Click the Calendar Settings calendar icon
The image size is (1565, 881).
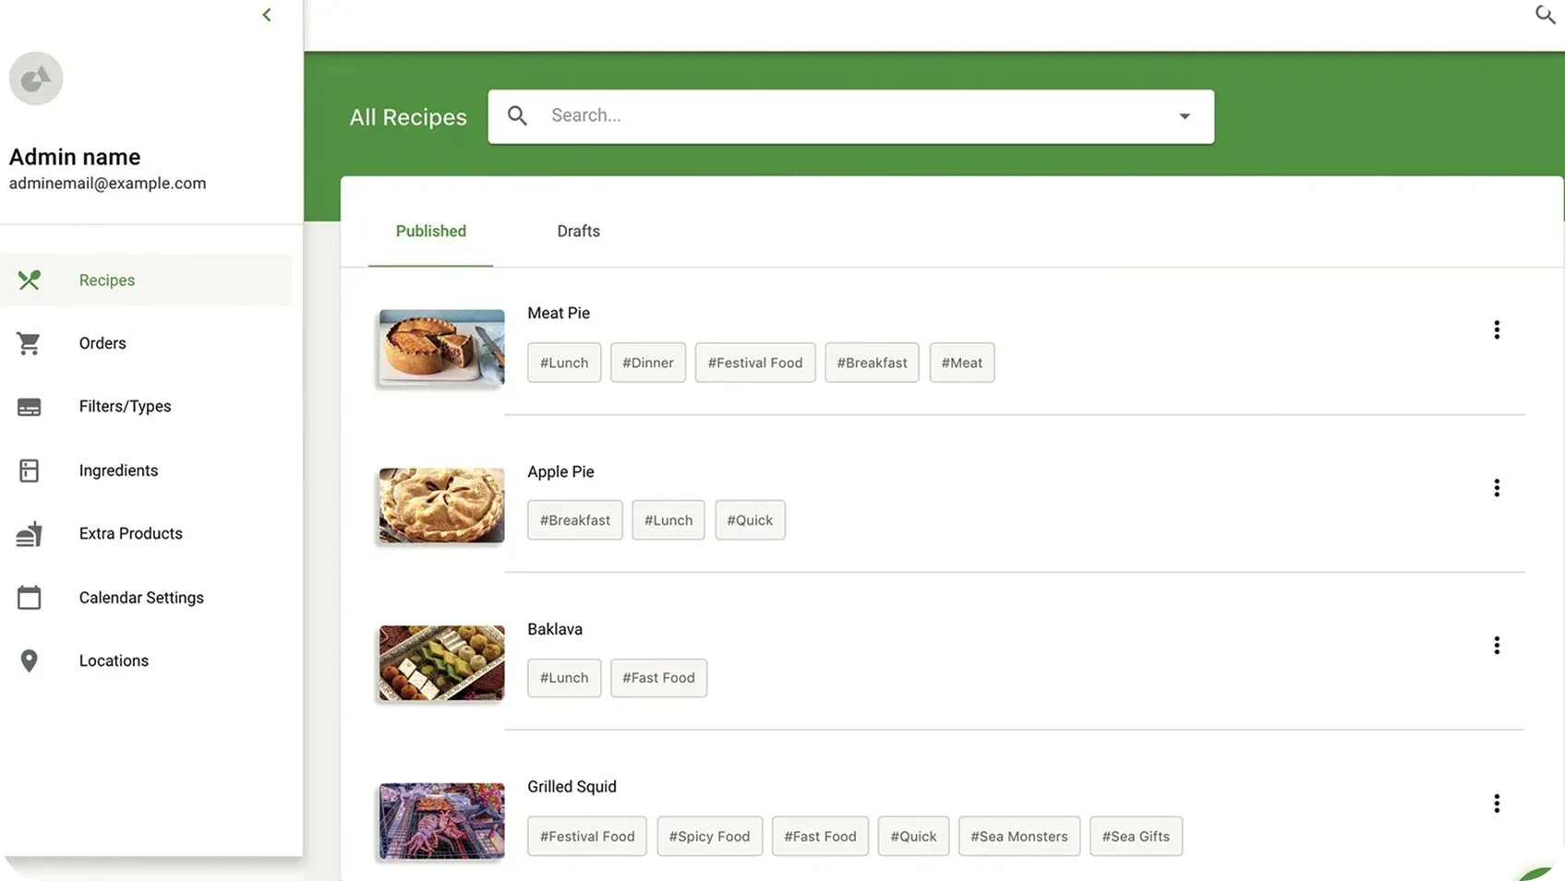point(29,598)
